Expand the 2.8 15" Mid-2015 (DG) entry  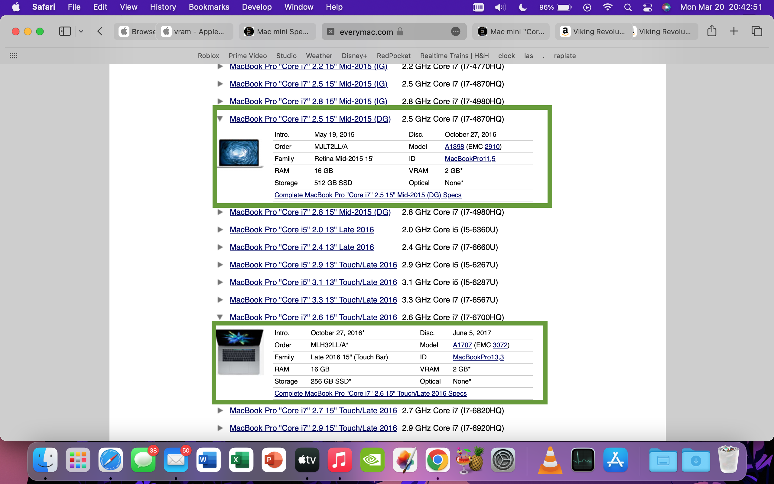coord(220,212)
